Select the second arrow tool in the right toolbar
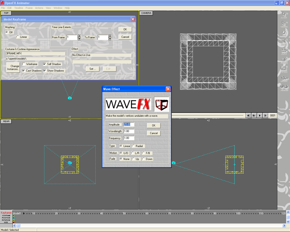290x232 pixels. click(x=284, y=24)
